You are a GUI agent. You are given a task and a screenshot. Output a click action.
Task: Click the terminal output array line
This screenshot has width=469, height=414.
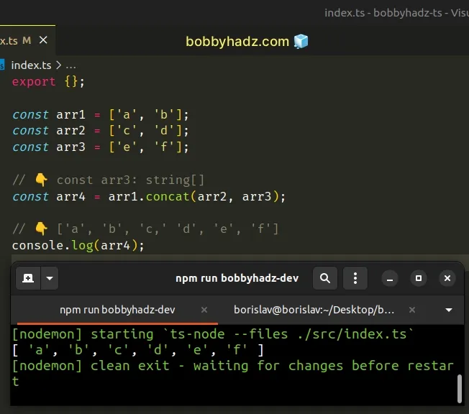pos(138,350)
